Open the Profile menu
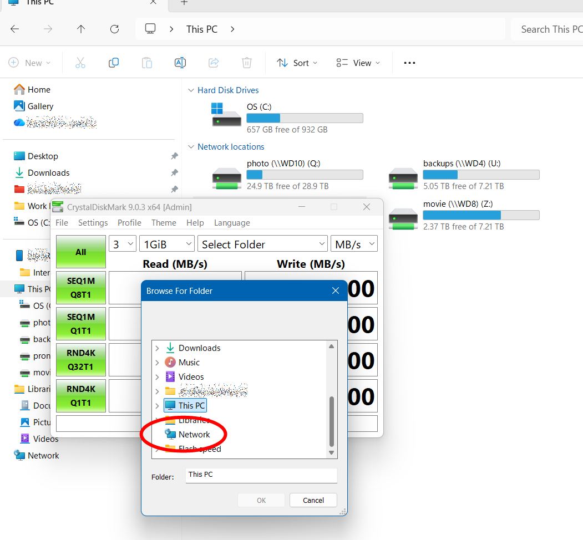This screenshot has height=540, width=583. pos(129,223)
